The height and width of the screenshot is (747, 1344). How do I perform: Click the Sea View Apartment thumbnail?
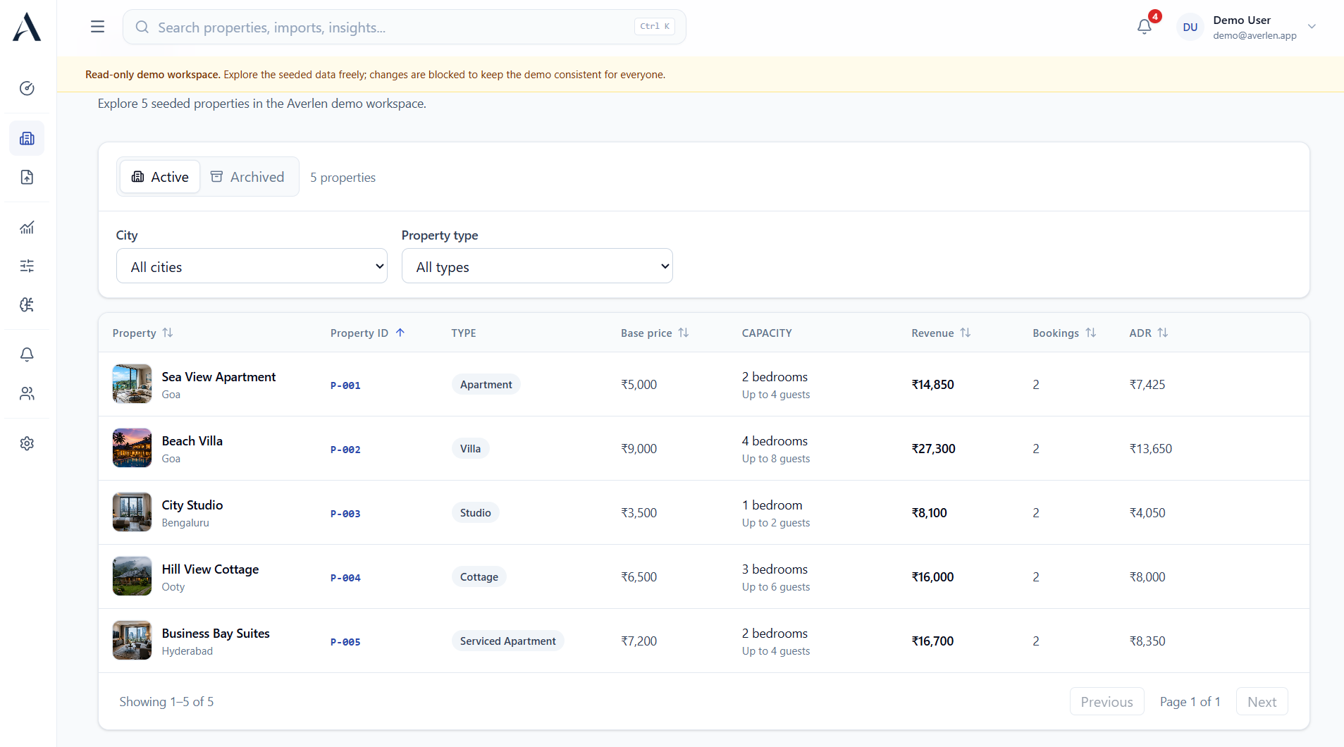pos(132,383)
